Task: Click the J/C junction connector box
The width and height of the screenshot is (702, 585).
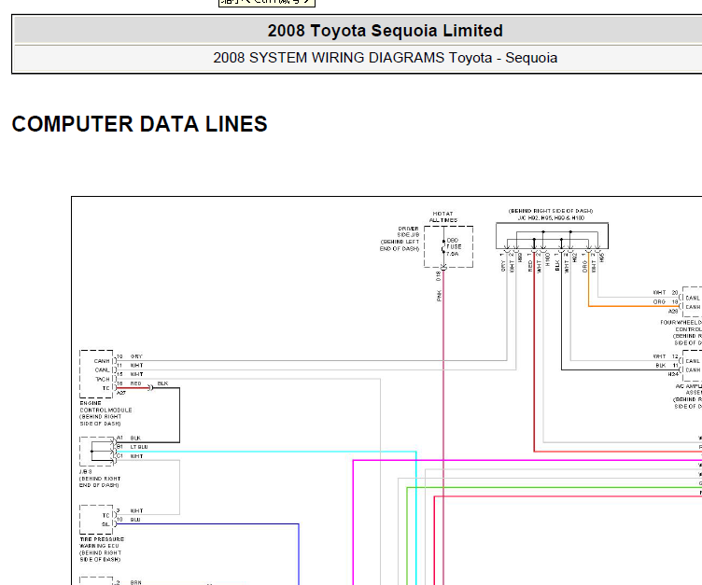Action: point(552,236)
